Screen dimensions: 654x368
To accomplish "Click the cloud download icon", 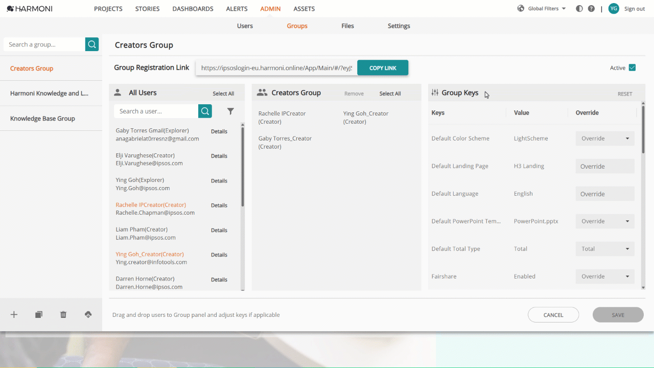I will (88, 315).
